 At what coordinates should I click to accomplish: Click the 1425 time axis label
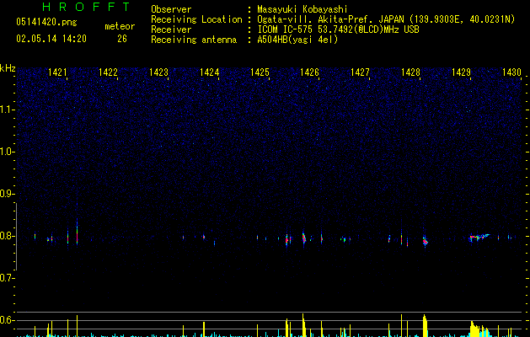click(x=260, y=72)
